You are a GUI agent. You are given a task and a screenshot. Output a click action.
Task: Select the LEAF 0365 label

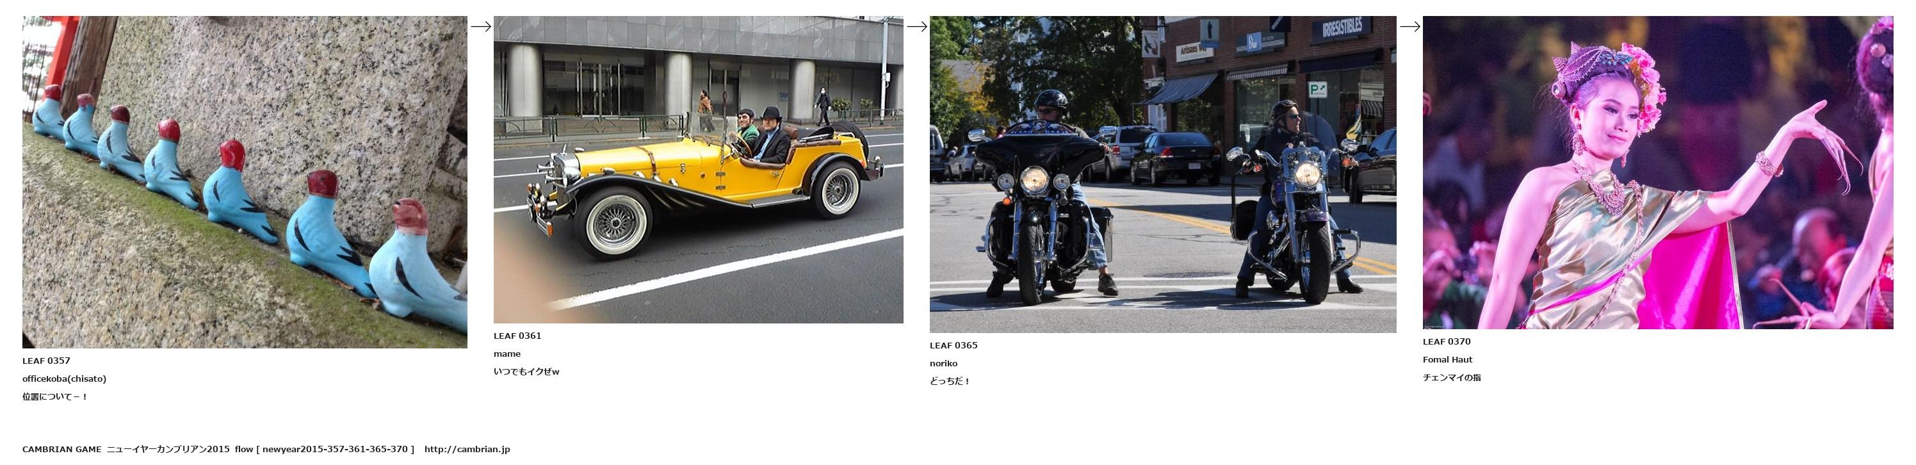954,345
